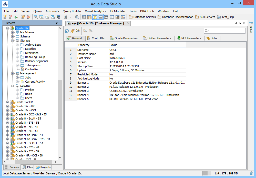Click the register new server toolbar icon

coord(5,17)
